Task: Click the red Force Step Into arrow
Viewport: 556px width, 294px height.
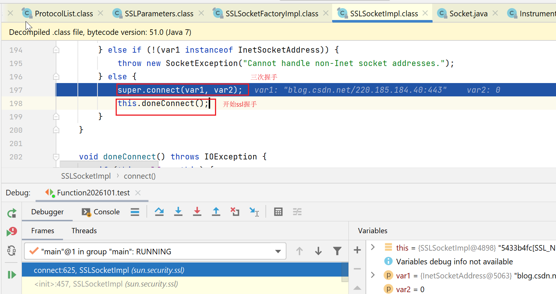Action: [x=197, y=212]
